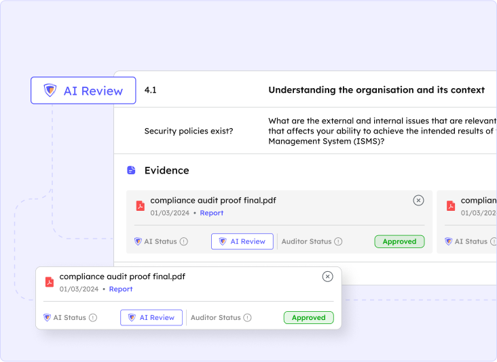This screenshot has width=497, height=362.
Task: Open the Report link in the floating card
Action: click(121, 289)
